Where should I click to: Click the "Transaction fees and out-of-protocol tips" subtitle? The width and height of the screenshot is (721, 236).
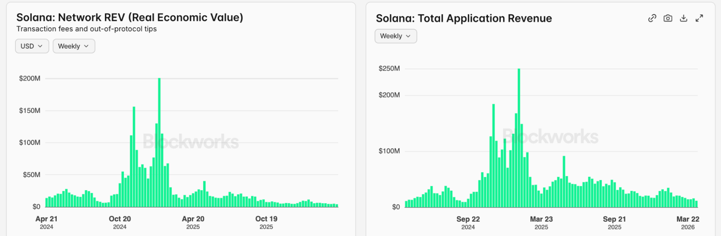pyautogui.click(x=87, y=29)
